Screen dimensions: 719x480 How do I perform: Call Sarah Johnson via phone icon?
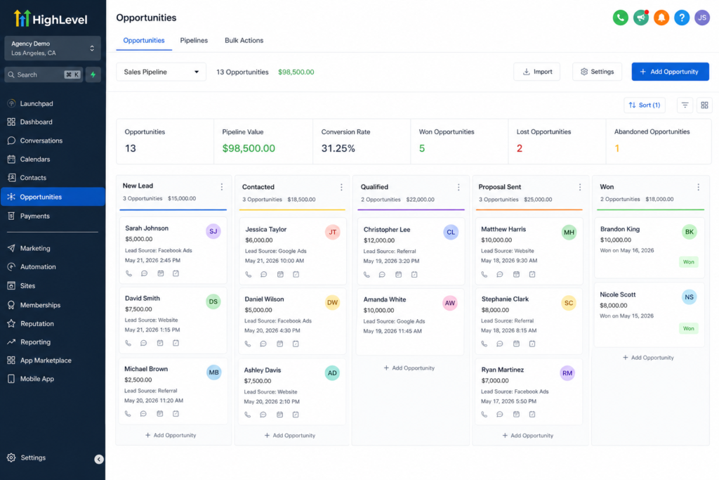point(128,273)
